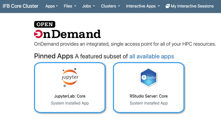This screenshot has height=118, width=221.
Task: Launch the RStudio Server: Core app title
Action: pyautogui.click(x=149, y=96)
